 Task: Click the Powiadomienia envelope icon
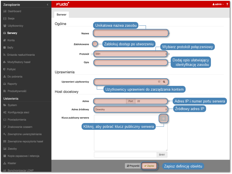click(5, 120)
